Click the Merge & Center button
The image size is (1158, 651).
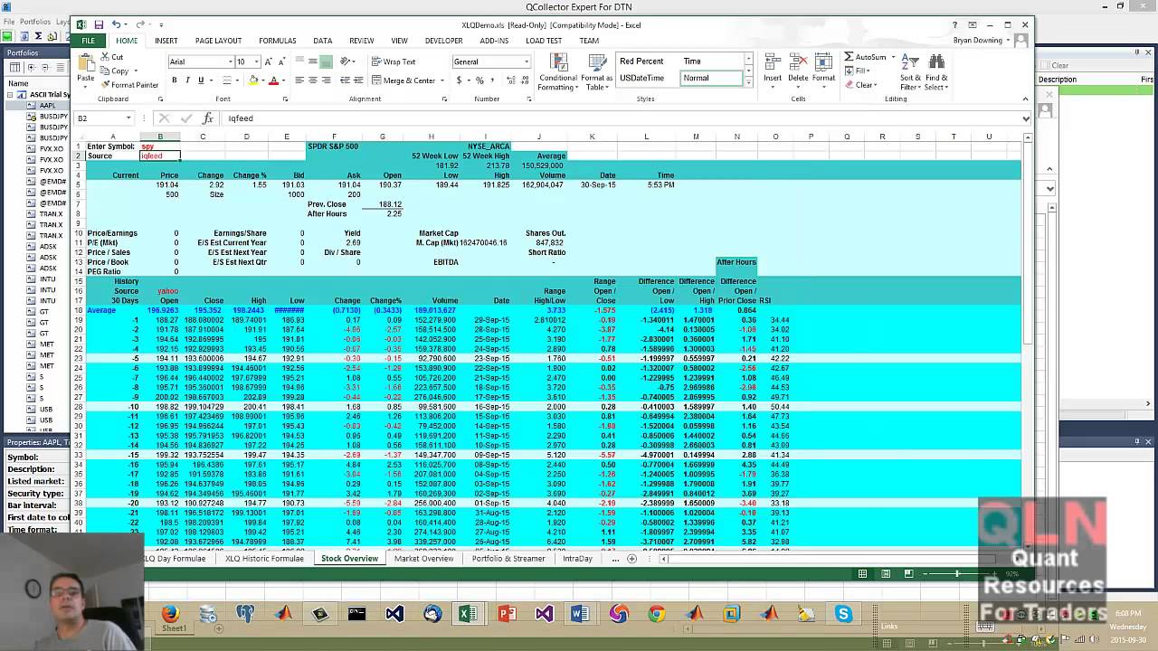(x=403, y=80)
